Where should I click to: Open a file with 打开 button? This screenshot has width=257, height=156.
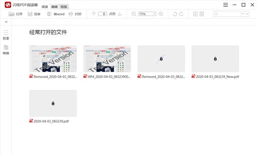coord(15,14)
